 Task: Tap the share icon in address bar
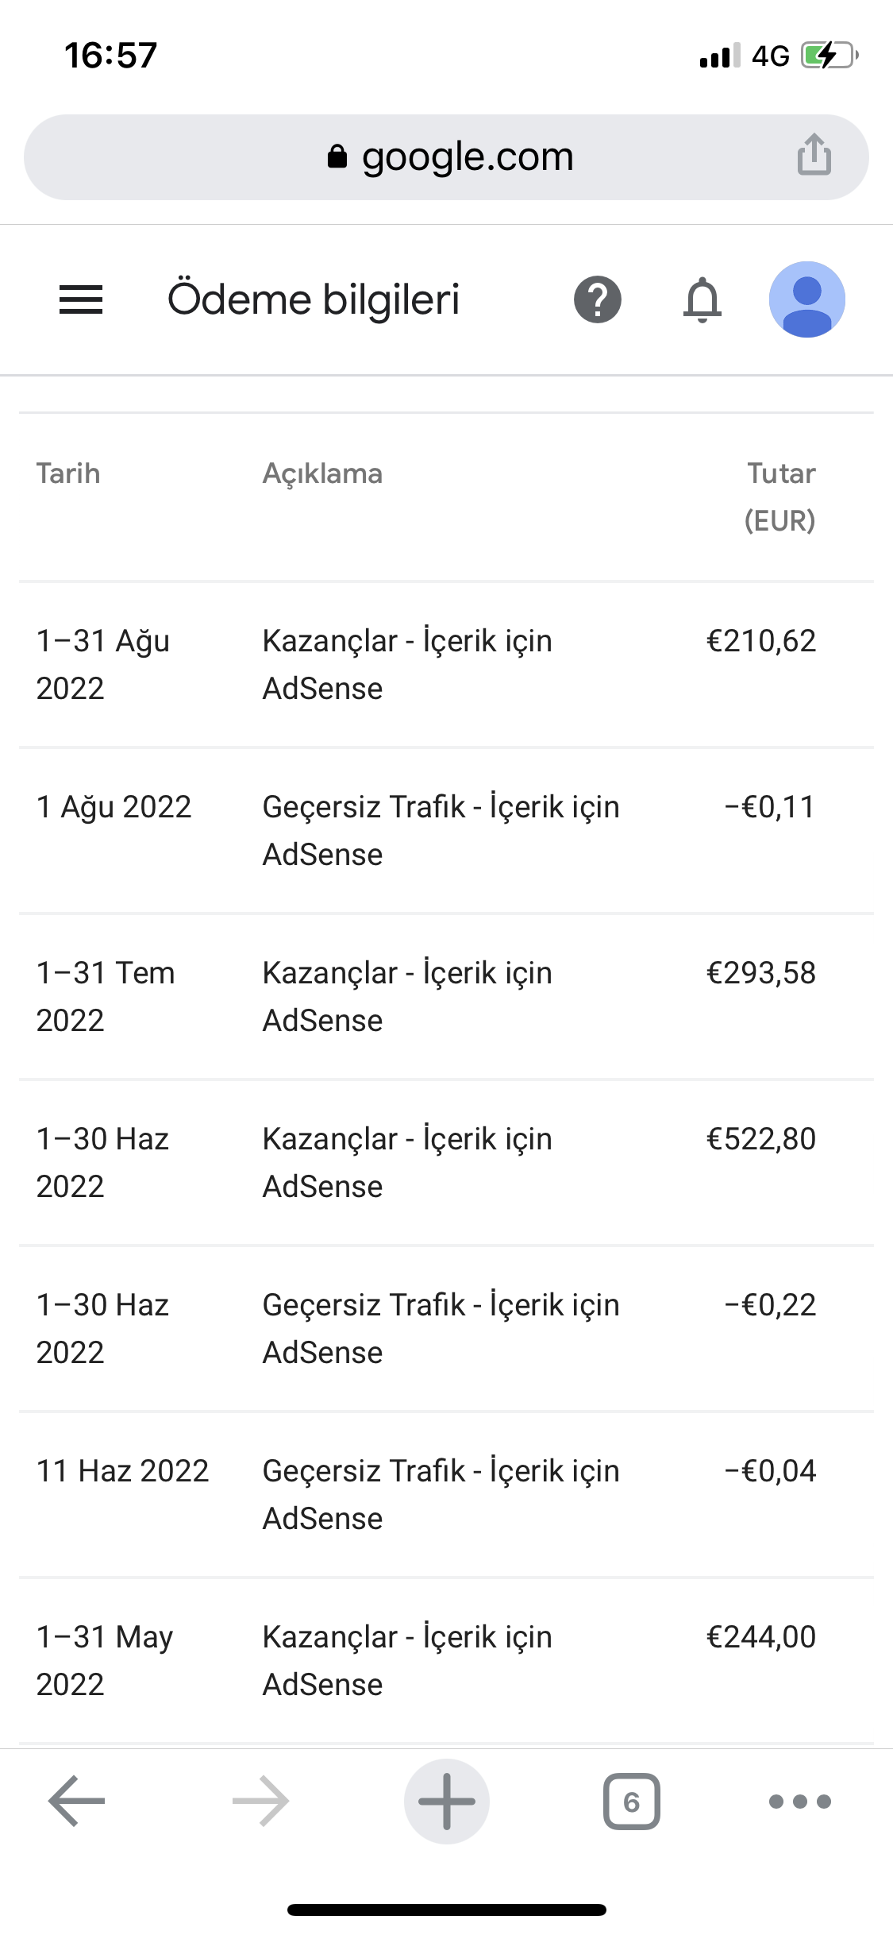(814, 154)
